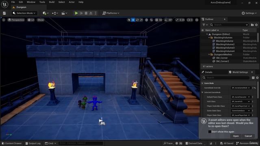Toggle visibility column eye icon in Outliner
260x146 pixels.
203,30
